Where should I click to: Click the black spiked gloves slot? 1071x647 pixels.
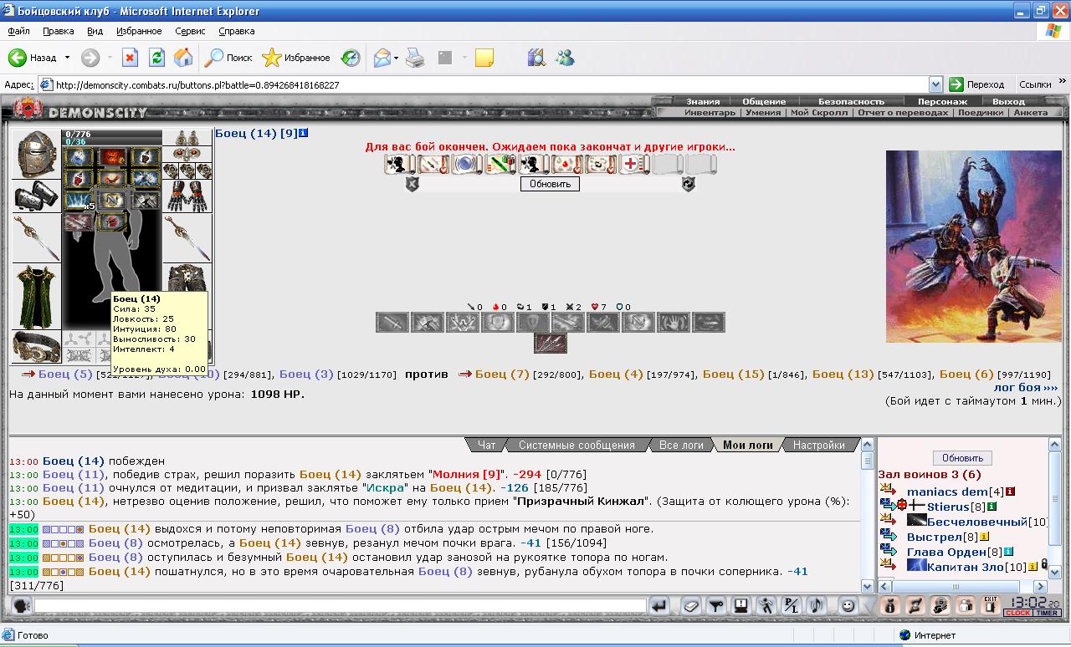coord(187,196)
